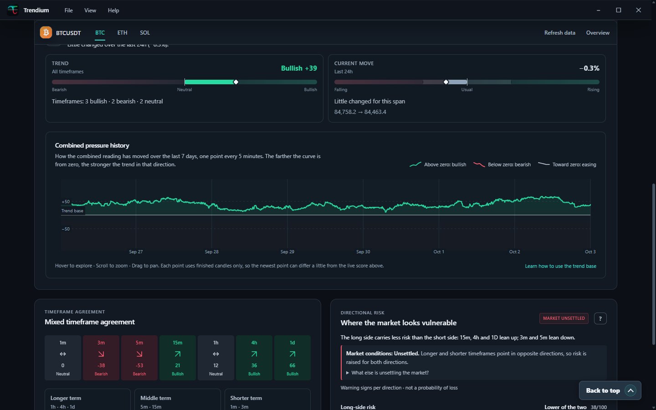Click the 3m bearish timeframe tile

pos(101,358)
